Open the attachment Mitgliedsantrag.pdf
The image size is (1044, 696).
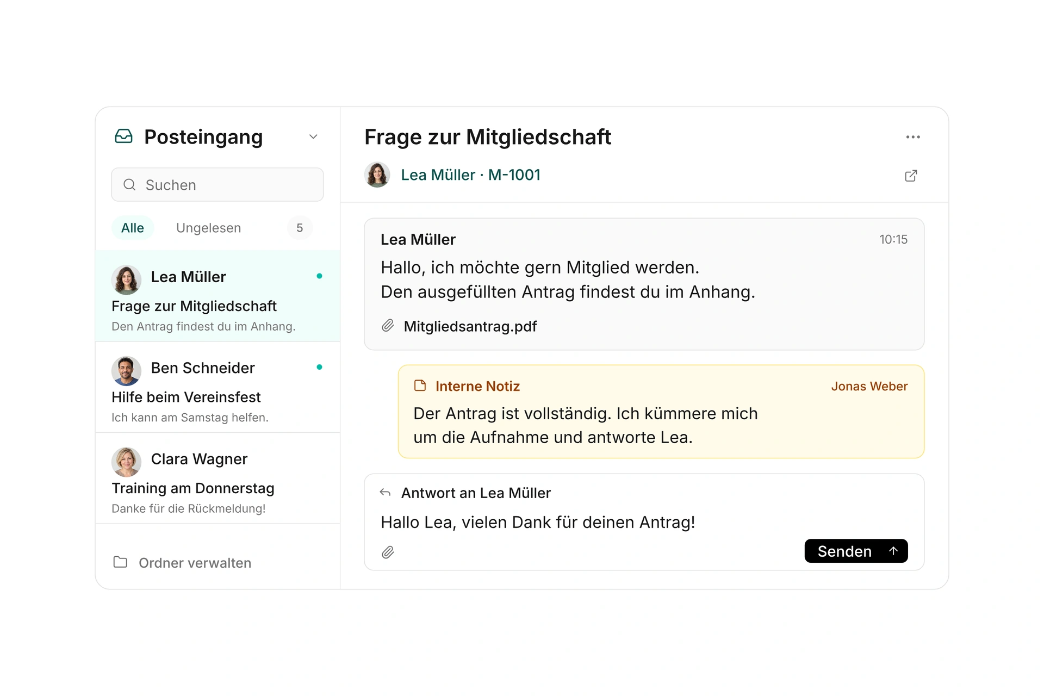(x=470, y=326)
